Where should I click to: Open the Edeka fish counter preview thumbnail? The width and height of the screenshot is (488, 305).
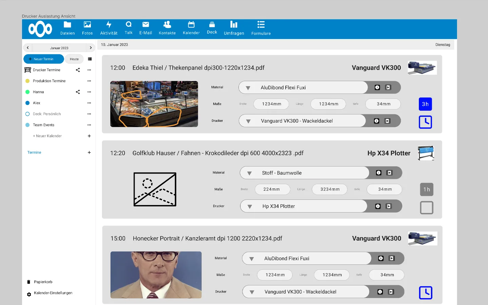(154, 104)
